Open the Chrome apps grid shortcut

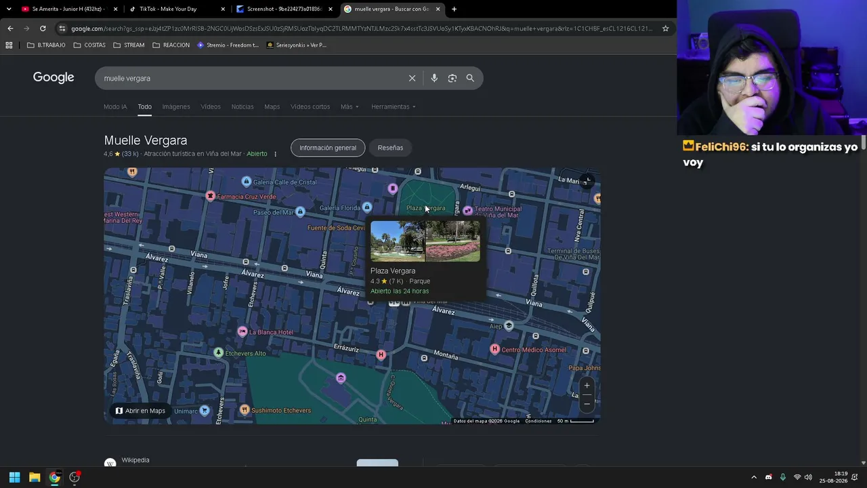(x=9, y=45)
